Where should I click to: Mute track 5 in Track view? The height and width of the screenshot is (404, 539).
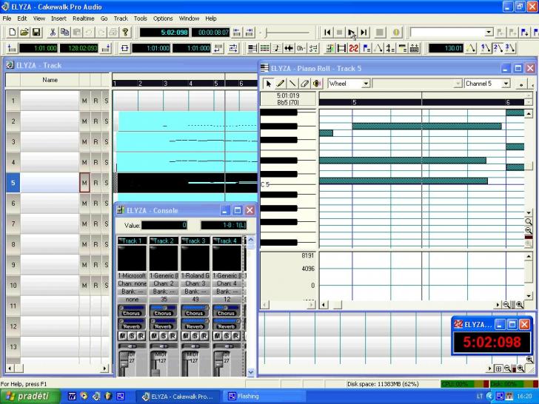tap(84, 183)
